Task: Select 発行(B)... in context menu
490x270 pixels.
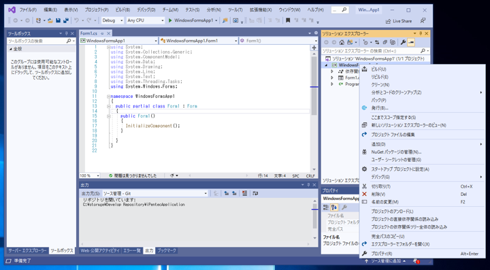Action: (x=422, y=108)
